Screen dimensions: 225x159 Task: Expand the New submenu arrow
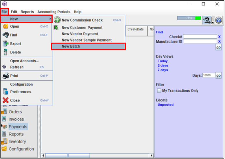click(50, 19)
